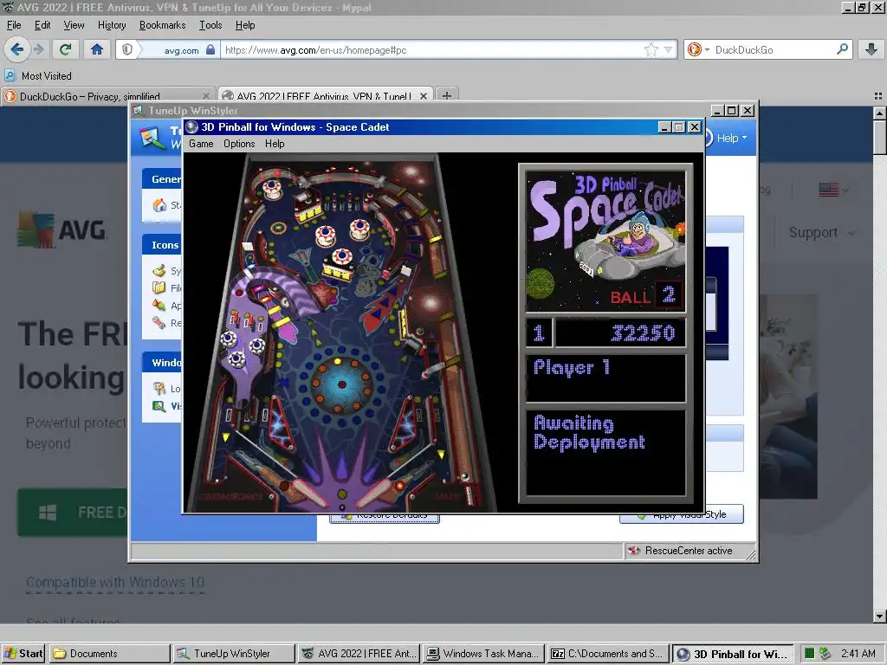Open the browser History menu

coord(112,25)
